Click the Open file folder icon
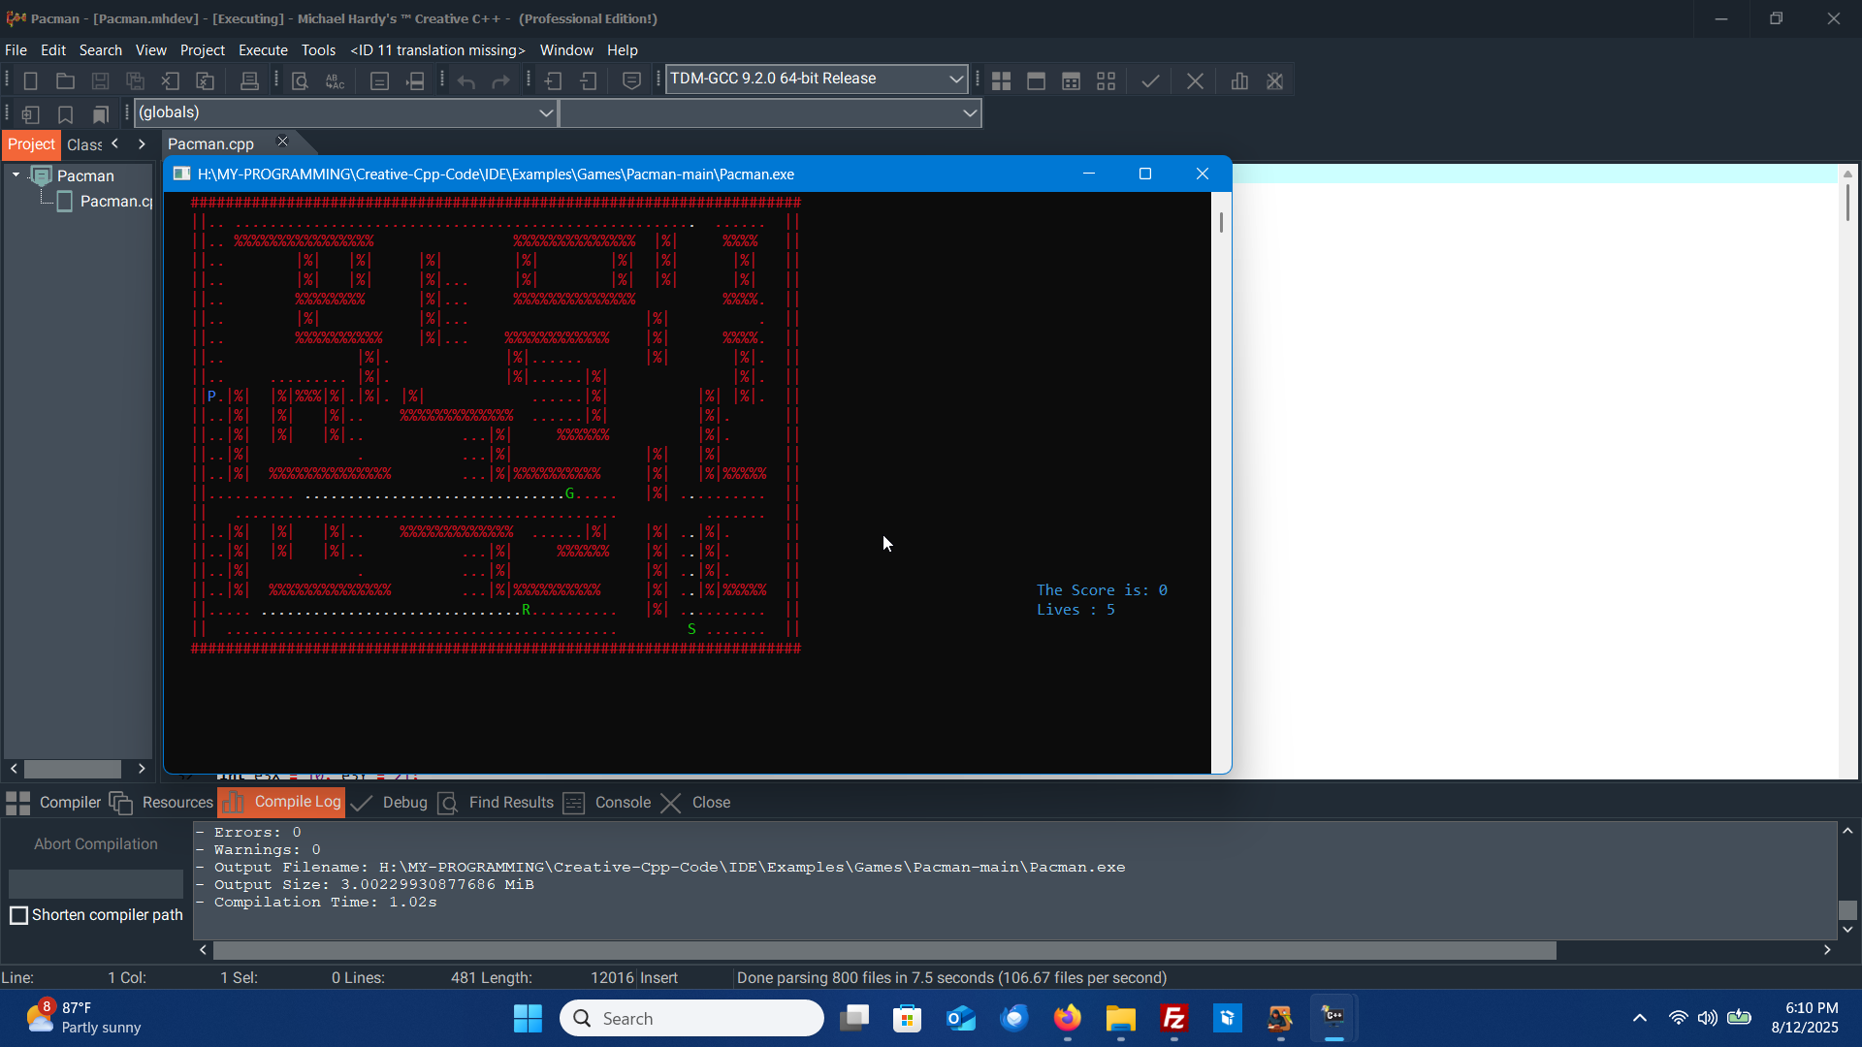The width and height of the screenshot is (1862, 1047). tap(65, 81)
